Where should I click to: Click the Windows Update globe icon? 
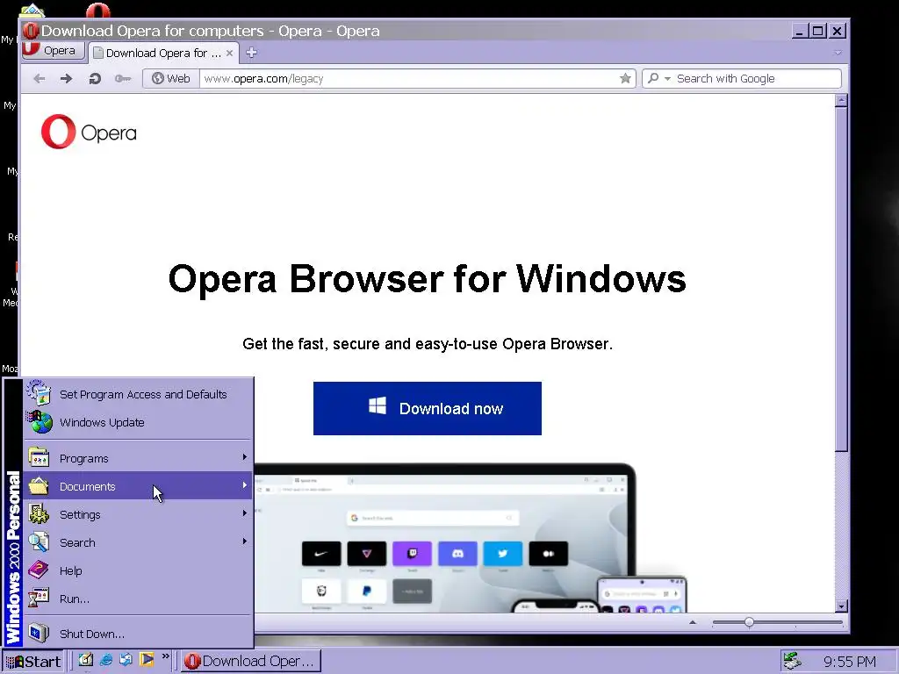click(39, 422)
